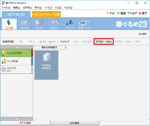Click the 変換 convert button
Screen dimensions: 150x126
[x=137, y=42]
